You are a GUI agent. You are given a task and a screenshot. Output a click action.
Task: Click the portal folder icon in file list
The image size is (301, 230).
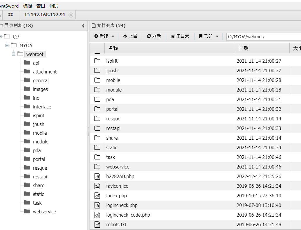[x=97, y=109]
